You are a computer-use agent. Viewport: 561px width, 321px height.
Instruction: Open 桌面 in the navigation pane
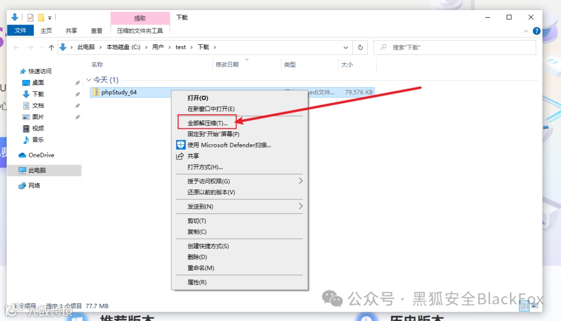coord(38,83)
